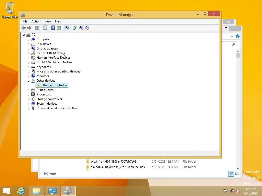This screenshot has height=196, width=262.
Task: Click the Explorer search magnifier icon
Action: pyautogui.click(x=234, y=44)
